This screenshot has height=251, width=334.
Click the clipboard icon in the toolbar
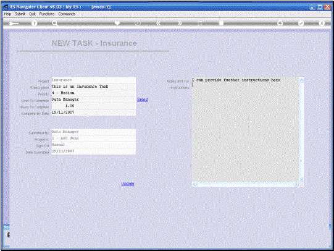[x=221, y=23]
